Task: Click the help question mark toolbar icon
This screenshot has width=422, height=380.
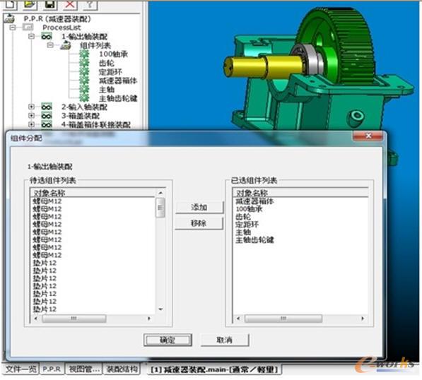Action: 90,4
